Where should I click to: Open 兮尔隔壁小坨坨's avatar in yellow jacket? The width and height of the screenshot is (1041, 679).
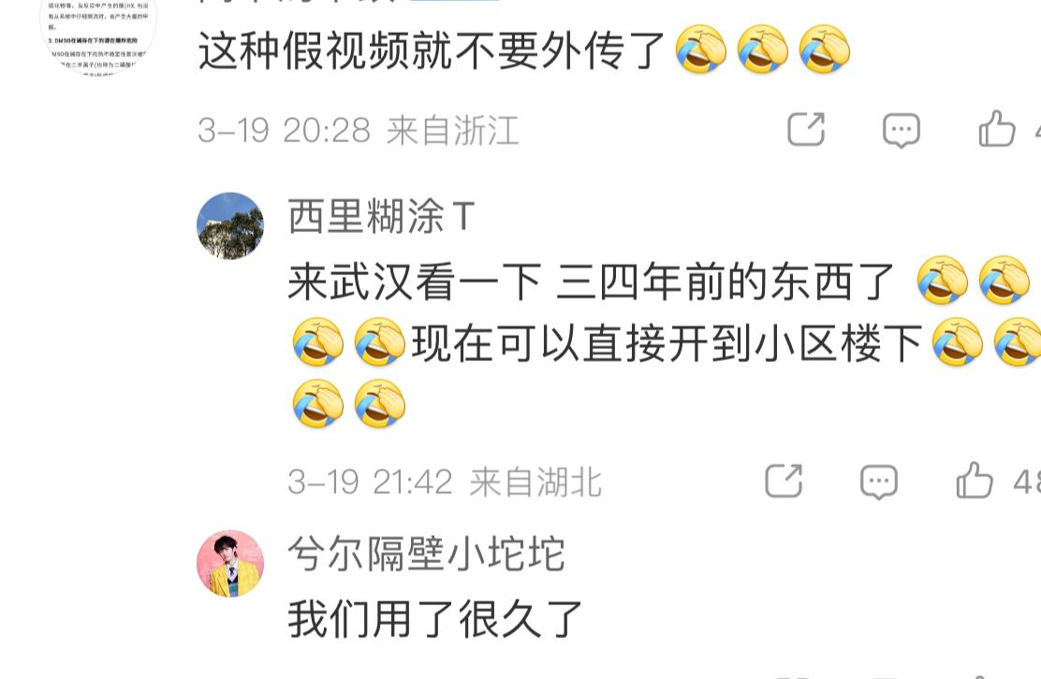point(230,564)
